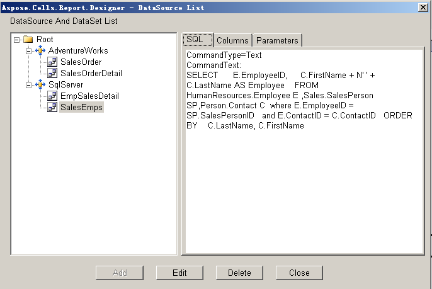Select the SalesEmps dataset
The image size is (432, 289).
81,107
